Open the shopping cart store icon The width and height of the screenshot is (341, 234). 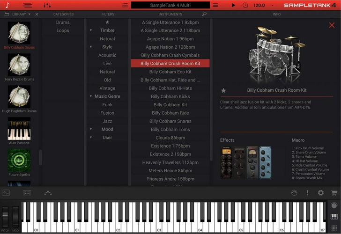pos(334,193)
